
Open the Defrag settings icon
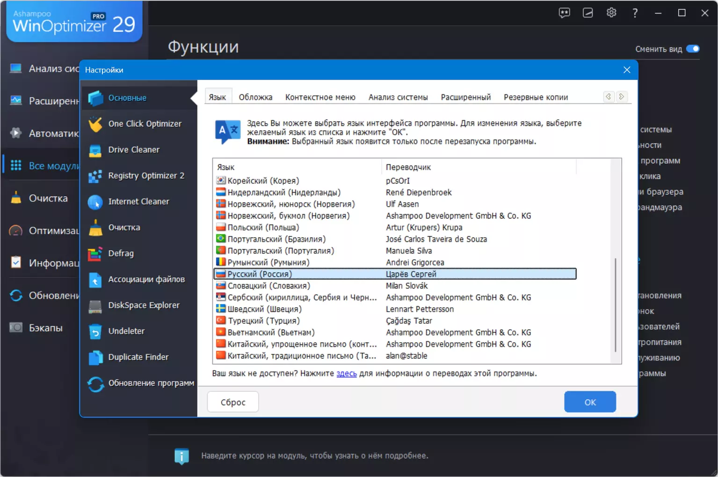pyautogui.click(x=95, y=254)
